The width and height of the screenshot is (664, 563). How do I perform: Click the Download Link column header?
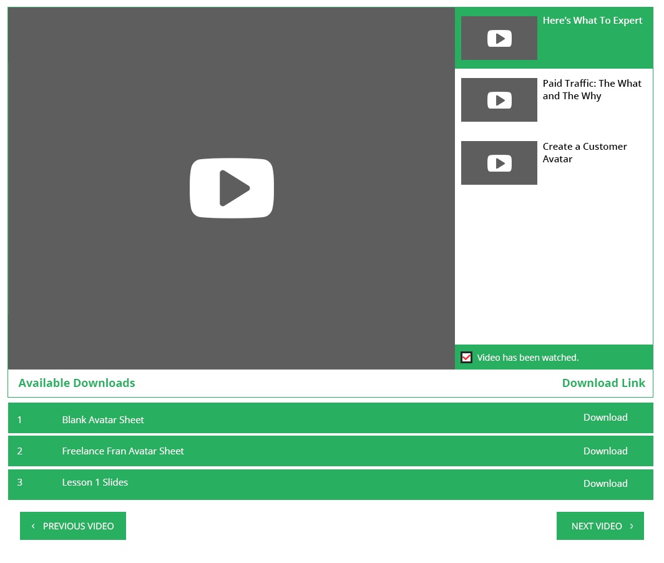point(603,383)
